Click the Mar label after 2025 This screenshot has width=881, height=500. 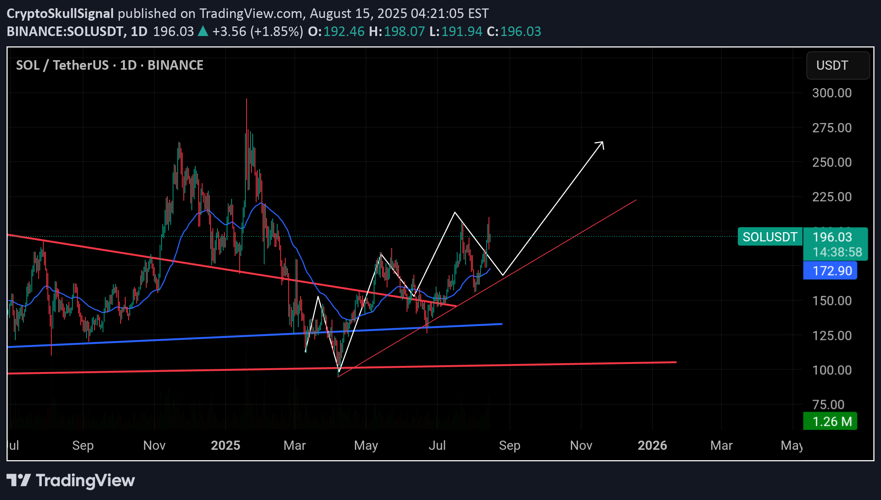point(295,445)
